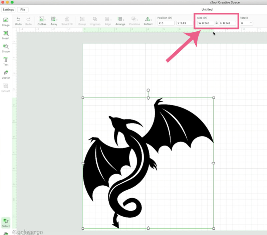Choose the Shape tool
The width and height of the screenshot is (267, 235).
coord(6,48)
